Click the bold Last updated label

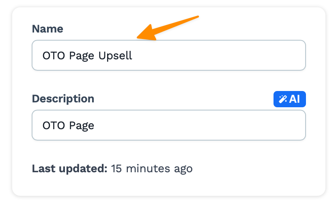(x=69, y=168)
